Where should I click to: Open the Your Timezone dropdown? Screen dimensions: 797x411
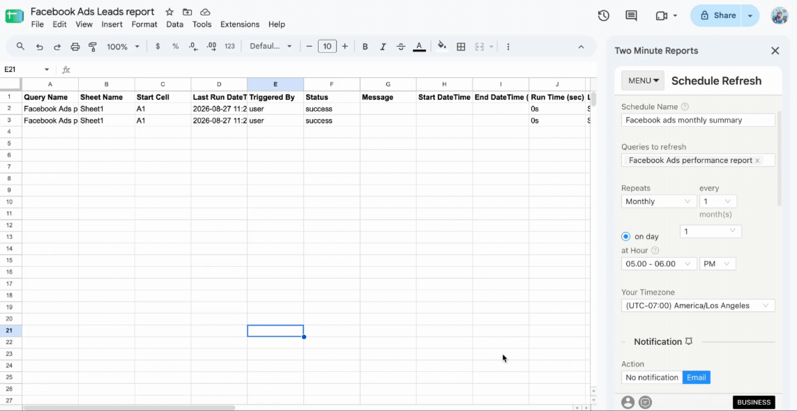point(698,305)
